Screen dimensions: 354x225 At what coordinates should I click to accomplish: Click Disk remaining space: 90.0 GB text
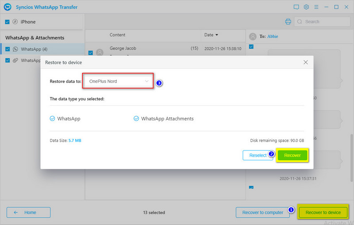point(277,140)
